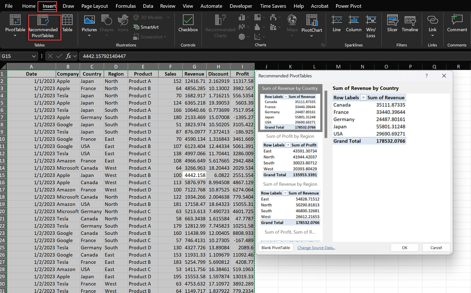Click the 3D Models icon
471x293 pixels.
tap(136, 17)
